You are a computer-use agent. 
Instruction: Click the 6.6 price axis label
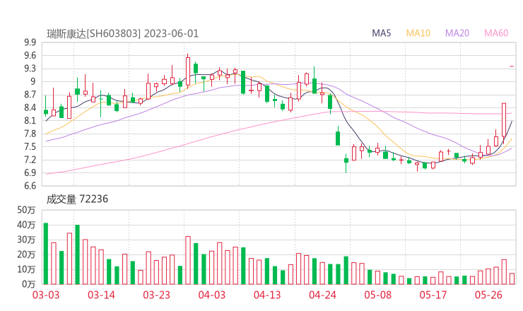point(30,186)
